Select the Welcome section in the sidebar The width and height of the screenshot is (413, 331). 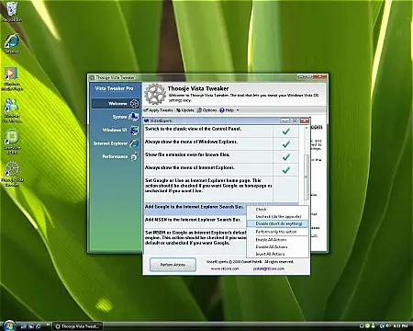pos(116,104)
